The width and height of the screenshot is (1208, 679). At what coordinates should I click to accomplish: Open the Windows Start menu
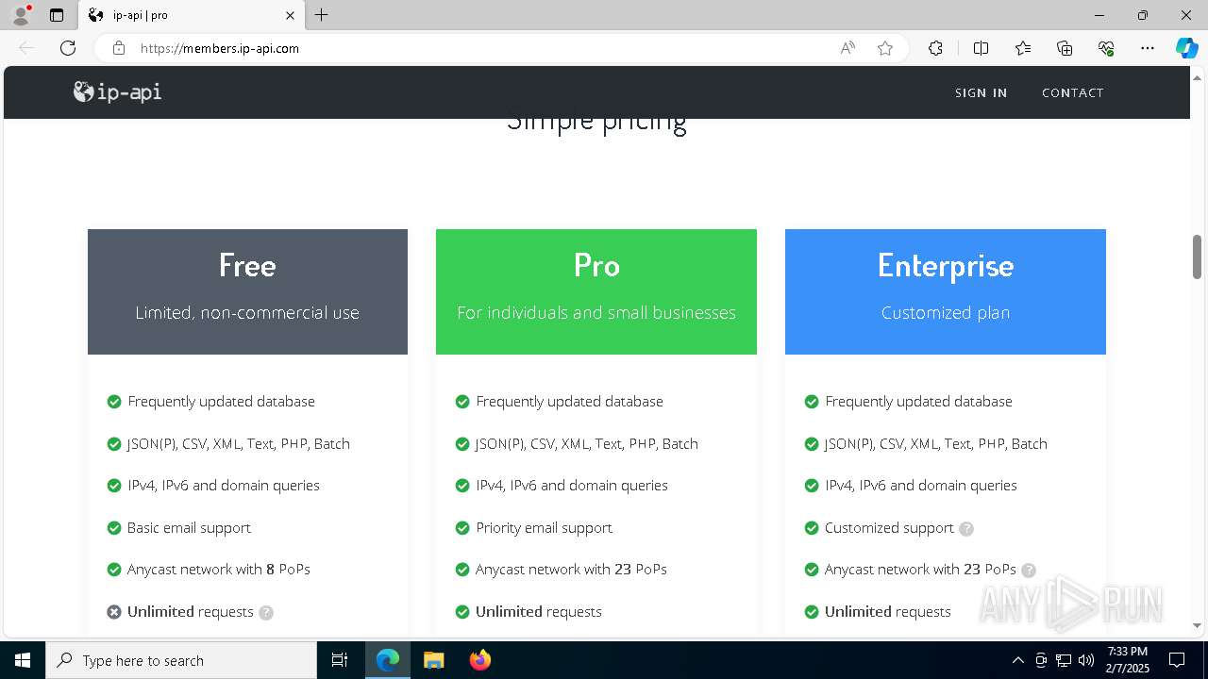(x=23, y=660)
